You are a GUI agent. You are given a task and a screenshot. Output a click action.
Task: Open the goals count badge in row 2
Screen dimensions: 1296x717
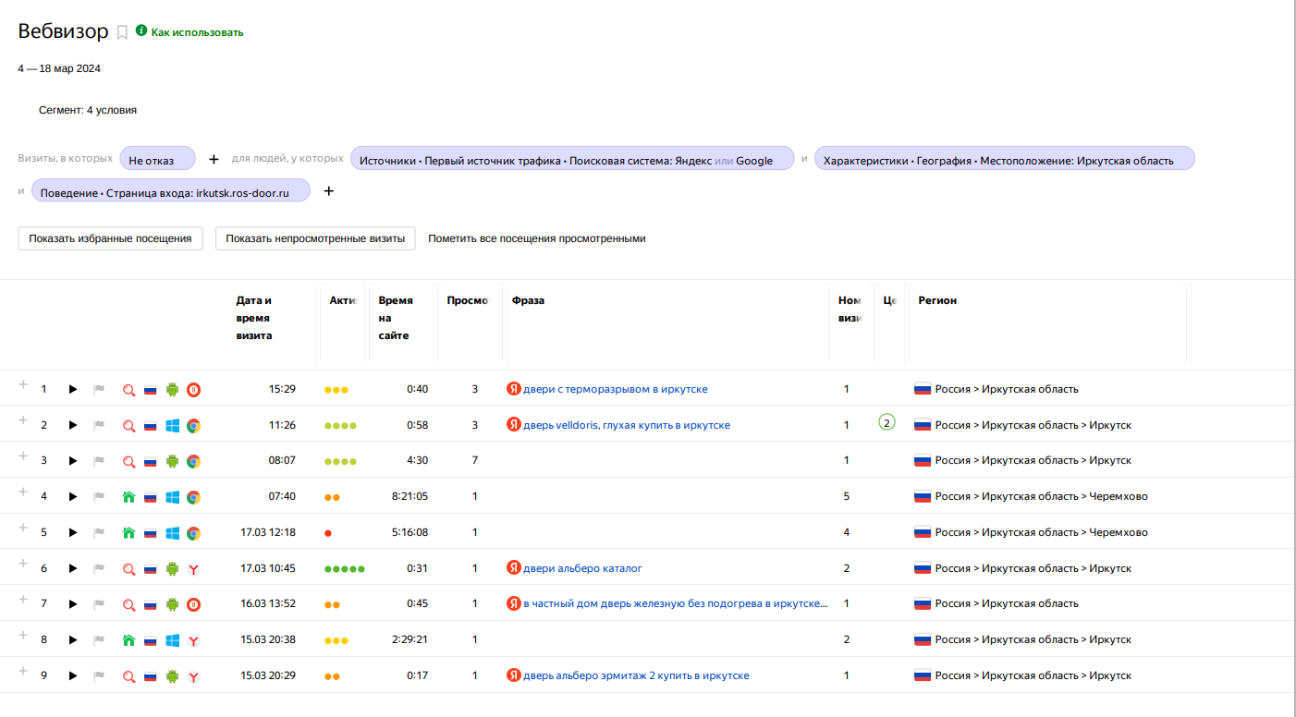(886, 423)
